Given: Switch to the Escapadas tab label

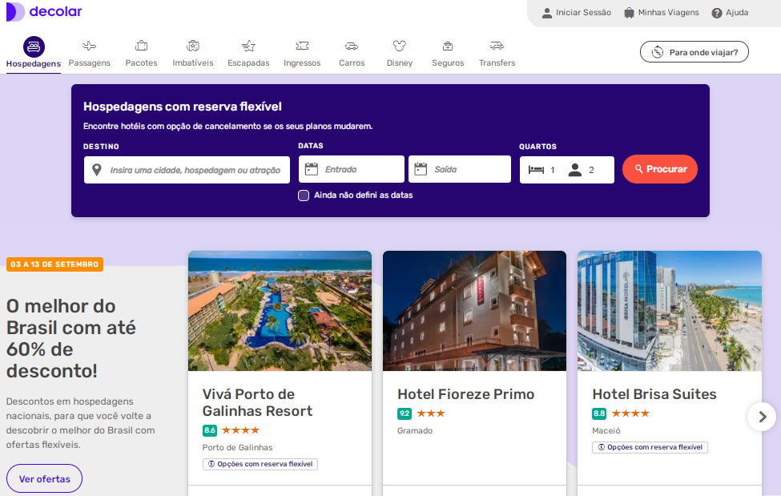Looking at the screenshot, I should 248,63.
